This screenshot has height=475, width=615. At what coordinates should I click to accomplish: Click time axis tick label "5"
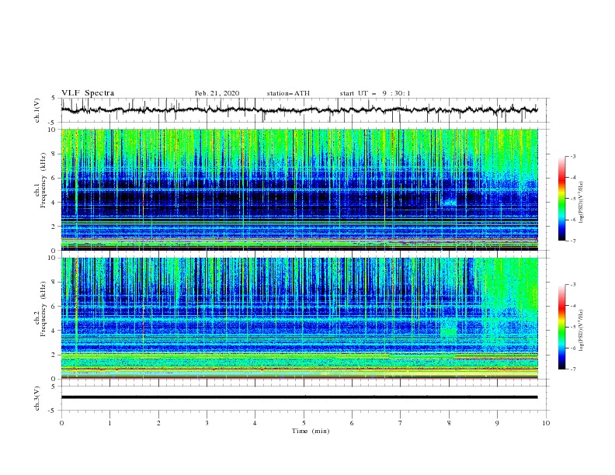pyautogui.click(x=304, y=423)
